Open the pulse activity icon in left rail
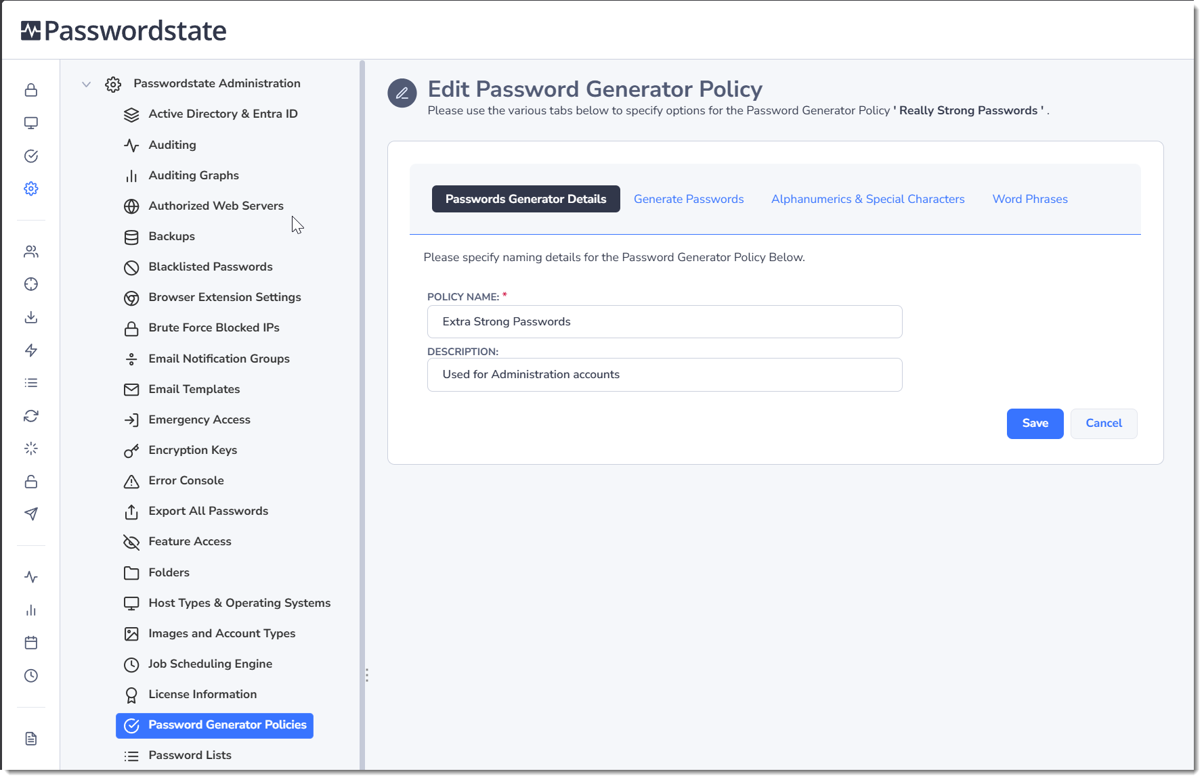Screen dimensions: 1204x780 pyautogui.click(x=31, y=577)
